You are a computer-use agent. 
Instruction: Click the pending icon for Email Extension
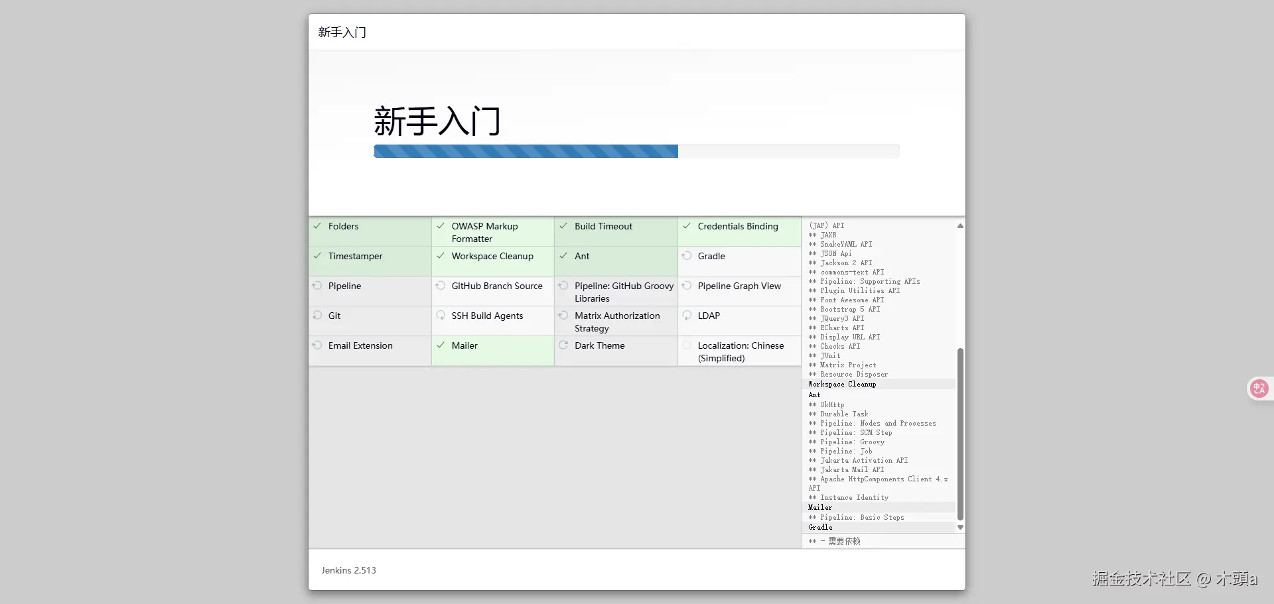pyautogui.click(x=317, y=345)
